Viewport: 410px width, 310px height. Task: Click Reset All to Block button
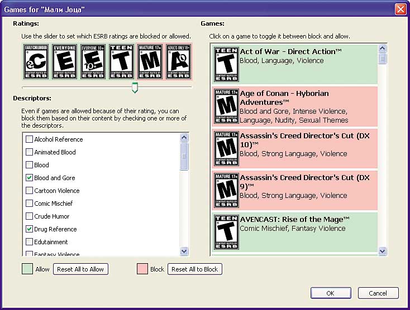pyautogui.click(x=195, y=269)
